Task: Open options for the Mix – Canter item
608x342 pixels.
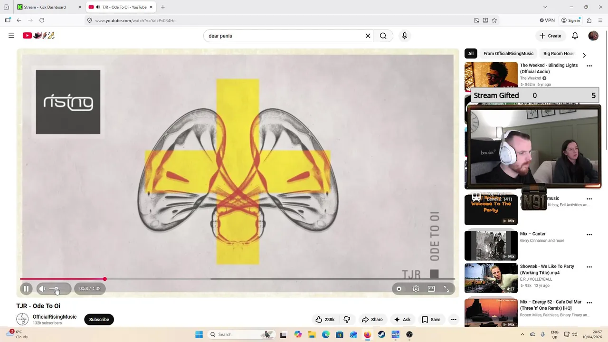Action: (589, 235)
